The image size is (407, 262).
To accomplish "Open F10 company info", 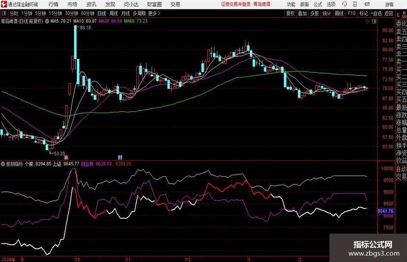I will [351, 13].
